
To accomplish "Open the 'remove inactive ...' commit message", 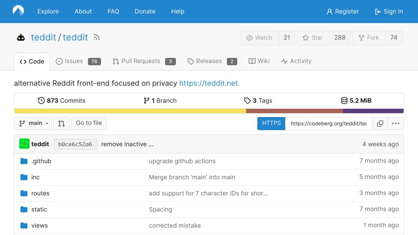I will click(x=127, y=144).
